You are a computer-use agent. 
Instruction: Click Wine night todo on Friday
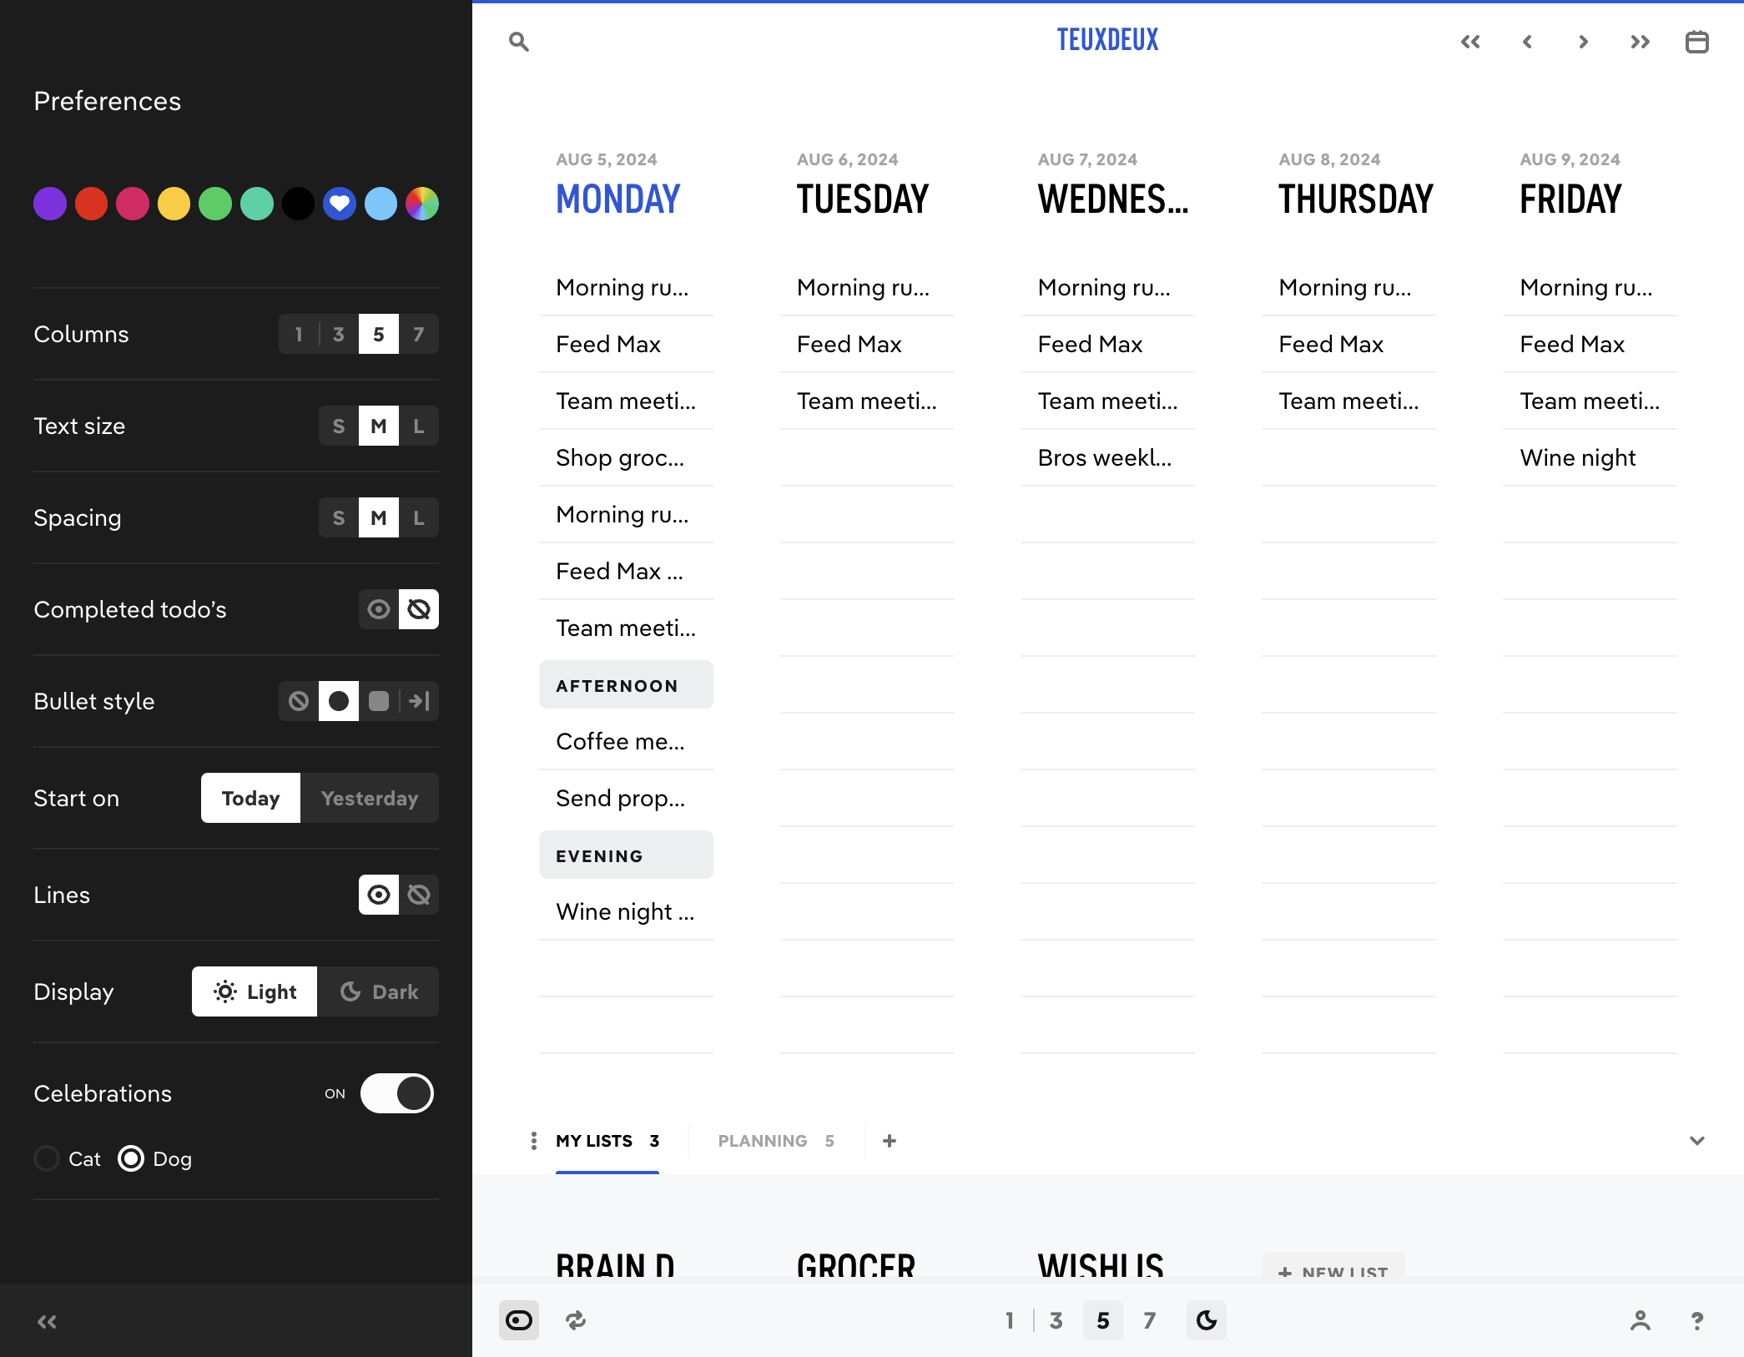coord(1590,457)
